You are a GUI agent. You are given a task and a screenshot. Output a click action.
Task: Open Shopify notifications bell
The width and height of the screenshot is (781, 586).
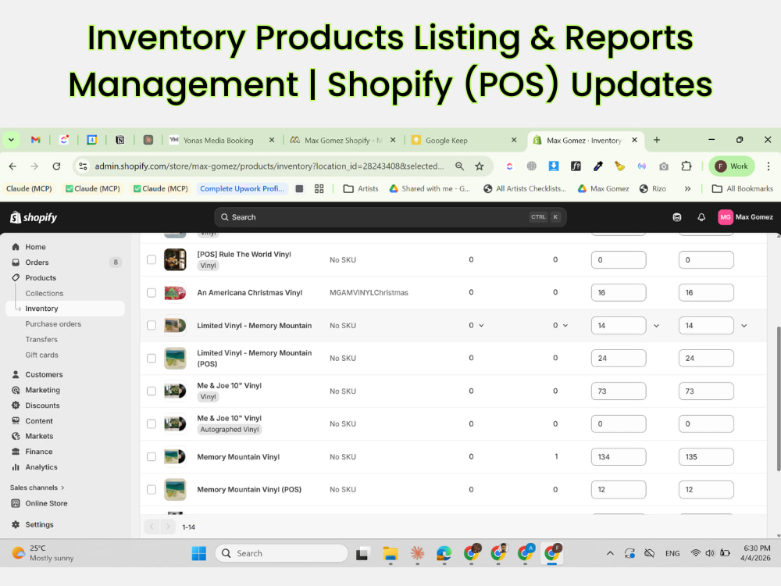(701, 217)
